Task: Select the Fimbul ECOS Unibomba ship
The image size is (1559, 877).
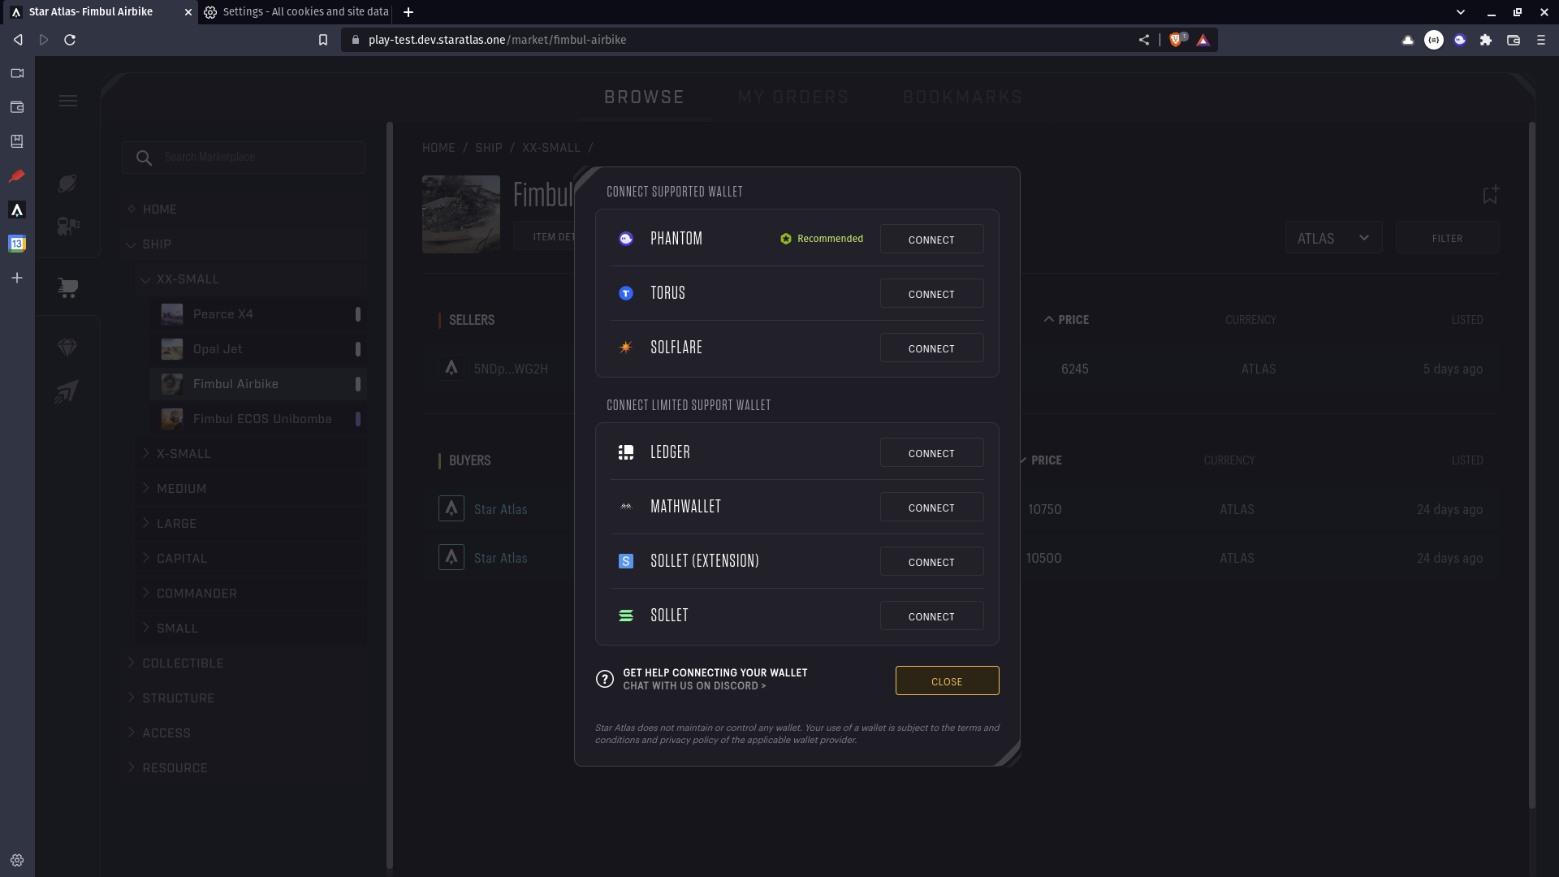Action: click(258, 419)
